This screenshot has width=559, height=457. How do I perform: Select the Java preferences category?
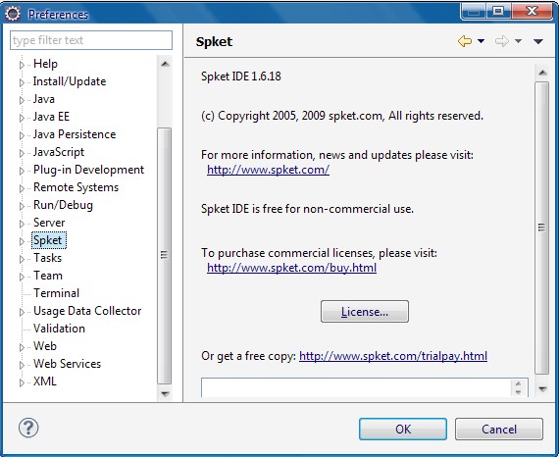click(x=44, y=99)
